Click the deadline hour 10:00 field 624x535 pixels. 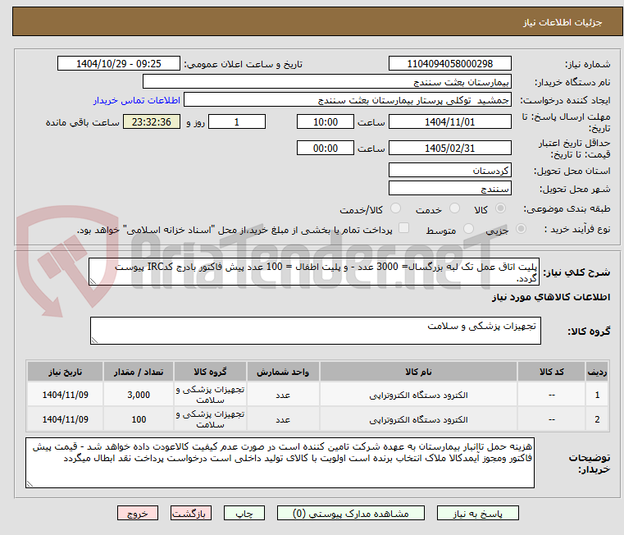[x=326, y=121]
